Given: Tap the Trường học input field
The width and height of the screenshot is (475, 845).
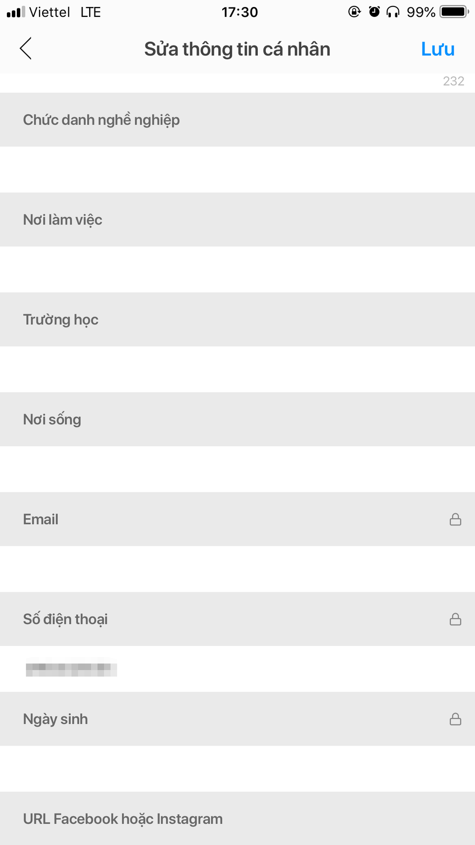Looking at the screenshot, I should [x=237, y=369].
